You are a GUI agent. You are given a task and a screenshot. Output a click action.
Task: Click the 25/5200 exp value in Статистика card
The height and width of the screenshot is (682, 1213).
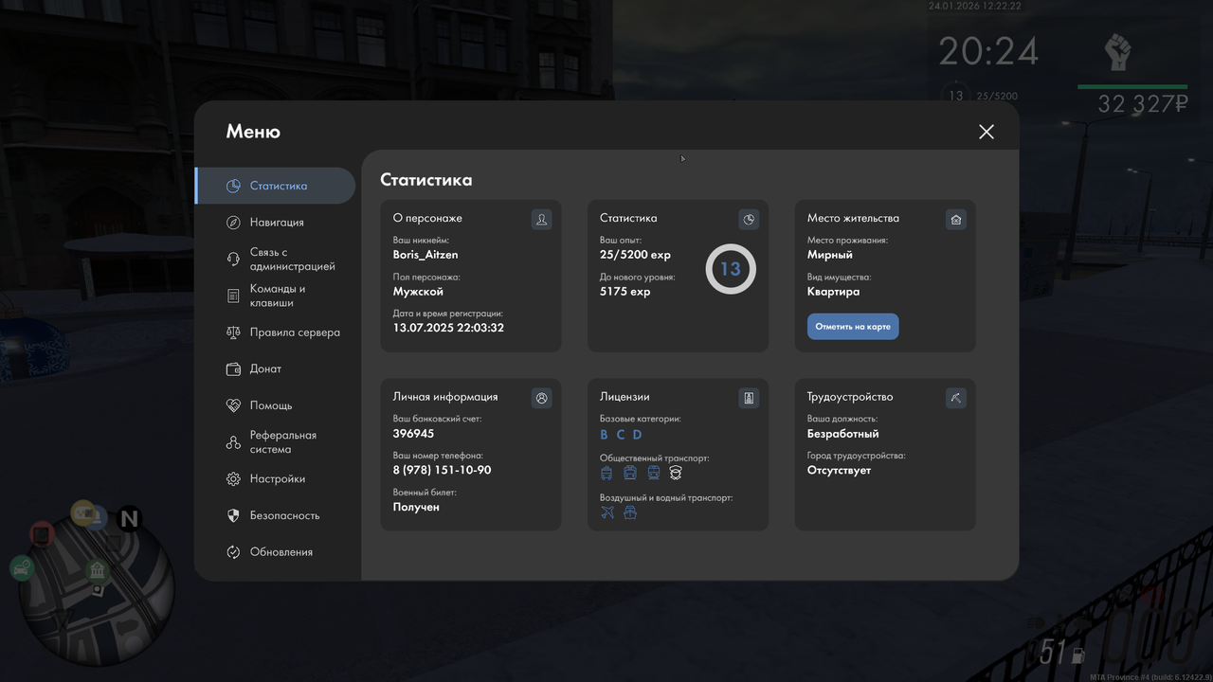(635, 255)
